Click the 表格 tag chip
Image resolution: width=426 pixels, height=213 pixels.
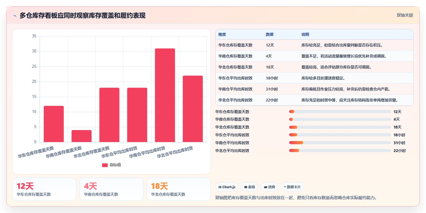tap(249, 187)
